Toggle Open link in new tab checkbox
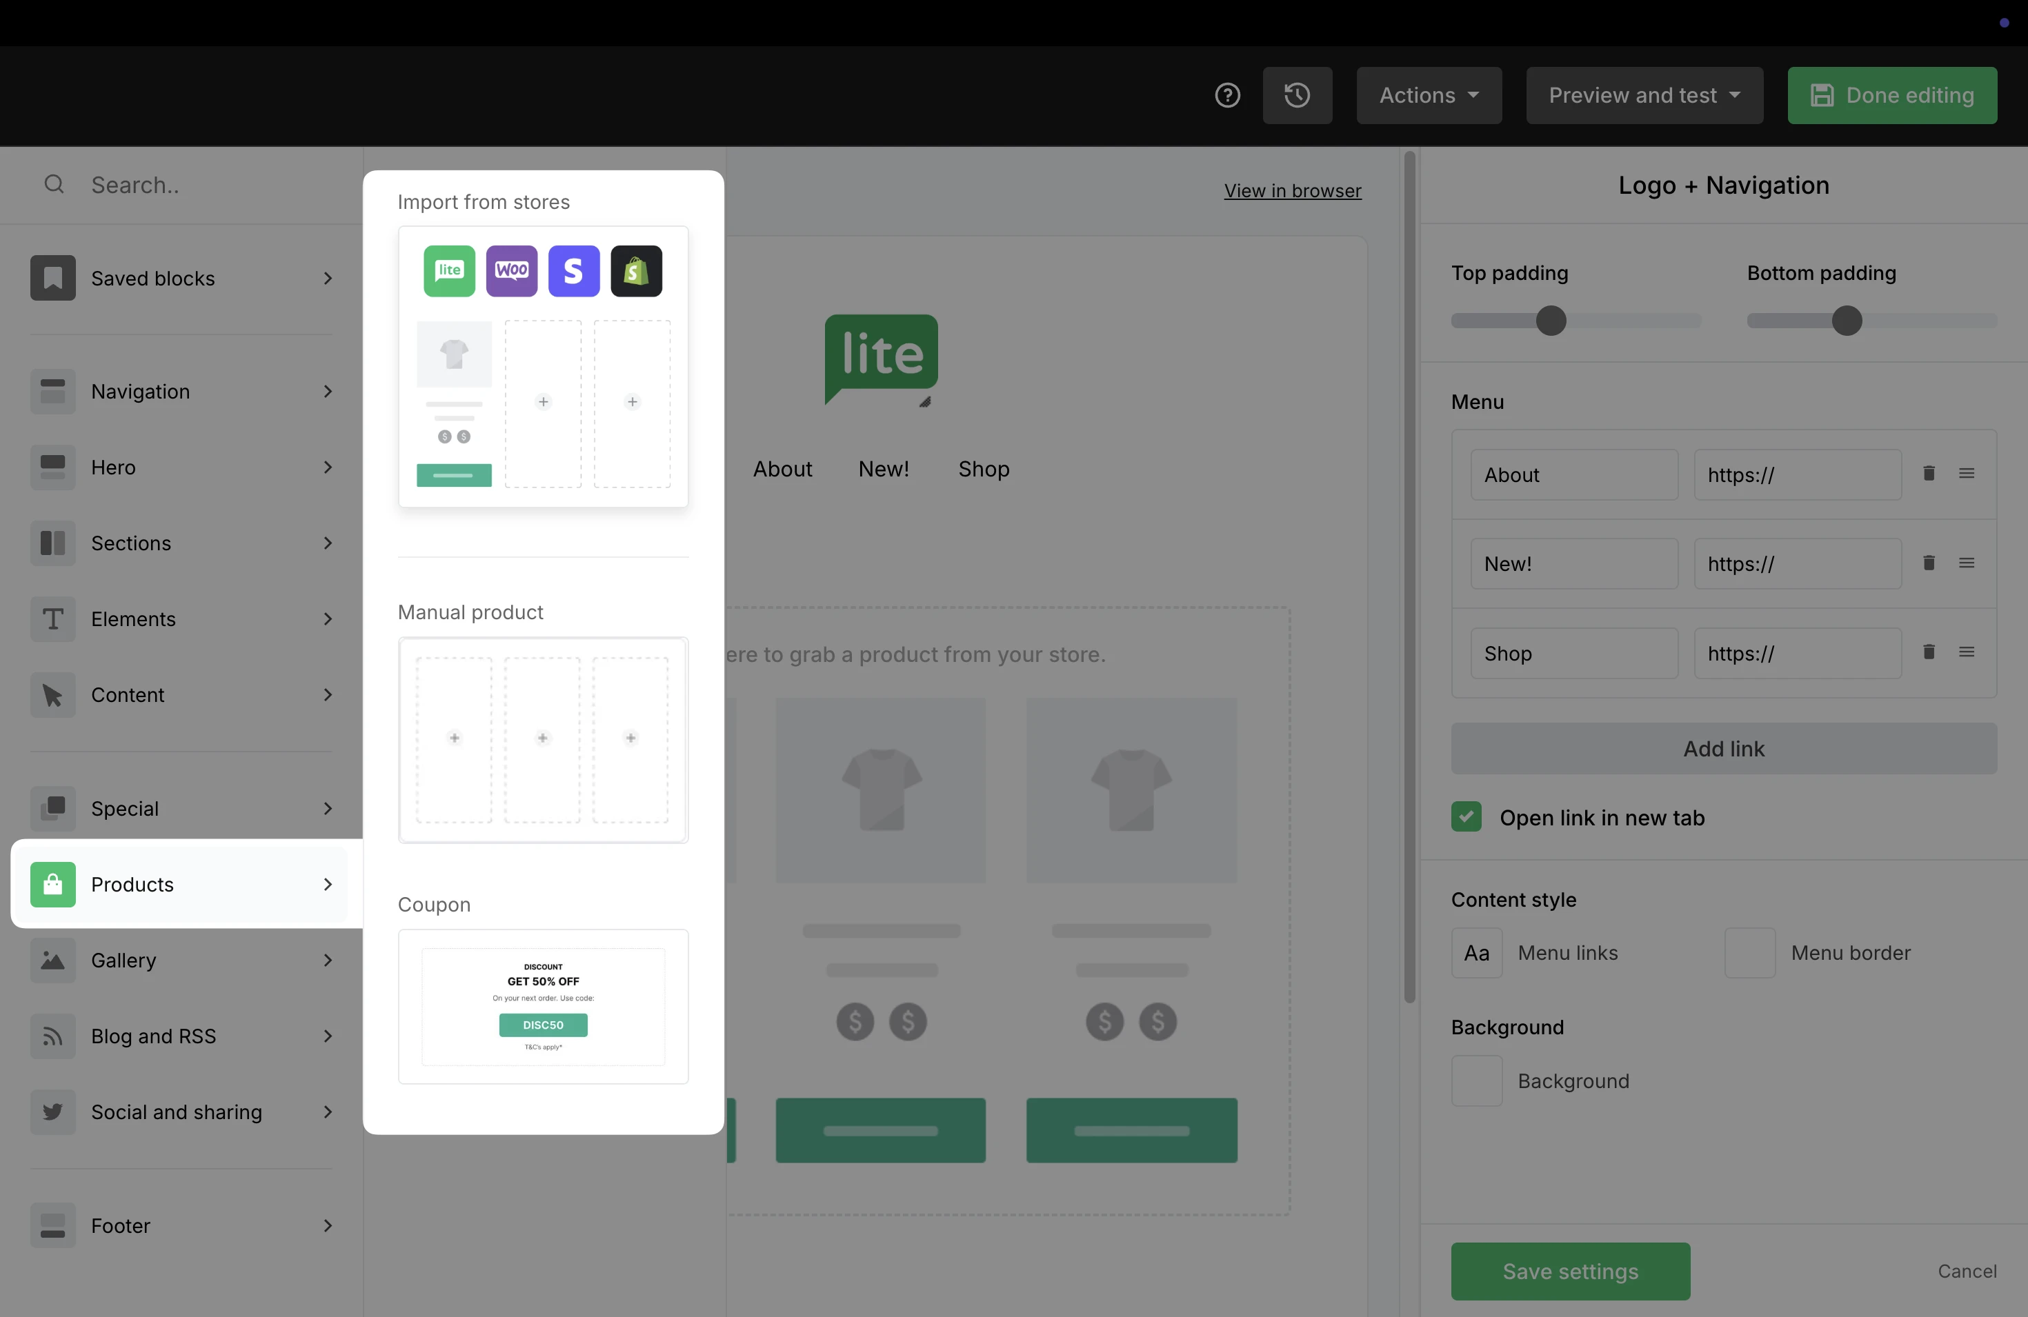The image size is (2028, 1317). (x=1466, y=817)
